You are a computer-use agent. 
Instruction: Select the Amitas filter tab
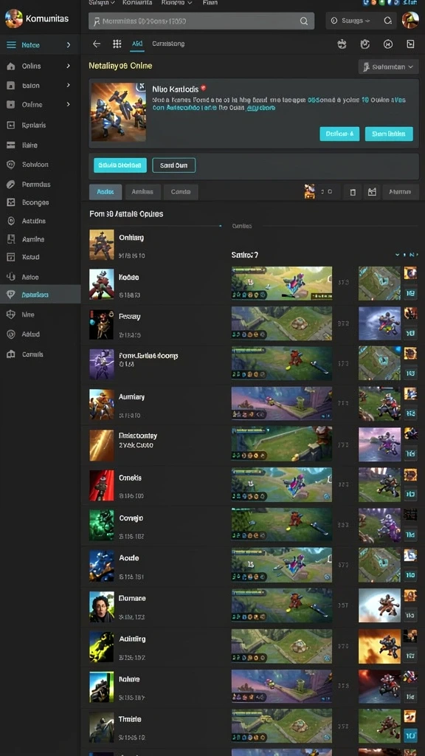click(x=142, y=191)
